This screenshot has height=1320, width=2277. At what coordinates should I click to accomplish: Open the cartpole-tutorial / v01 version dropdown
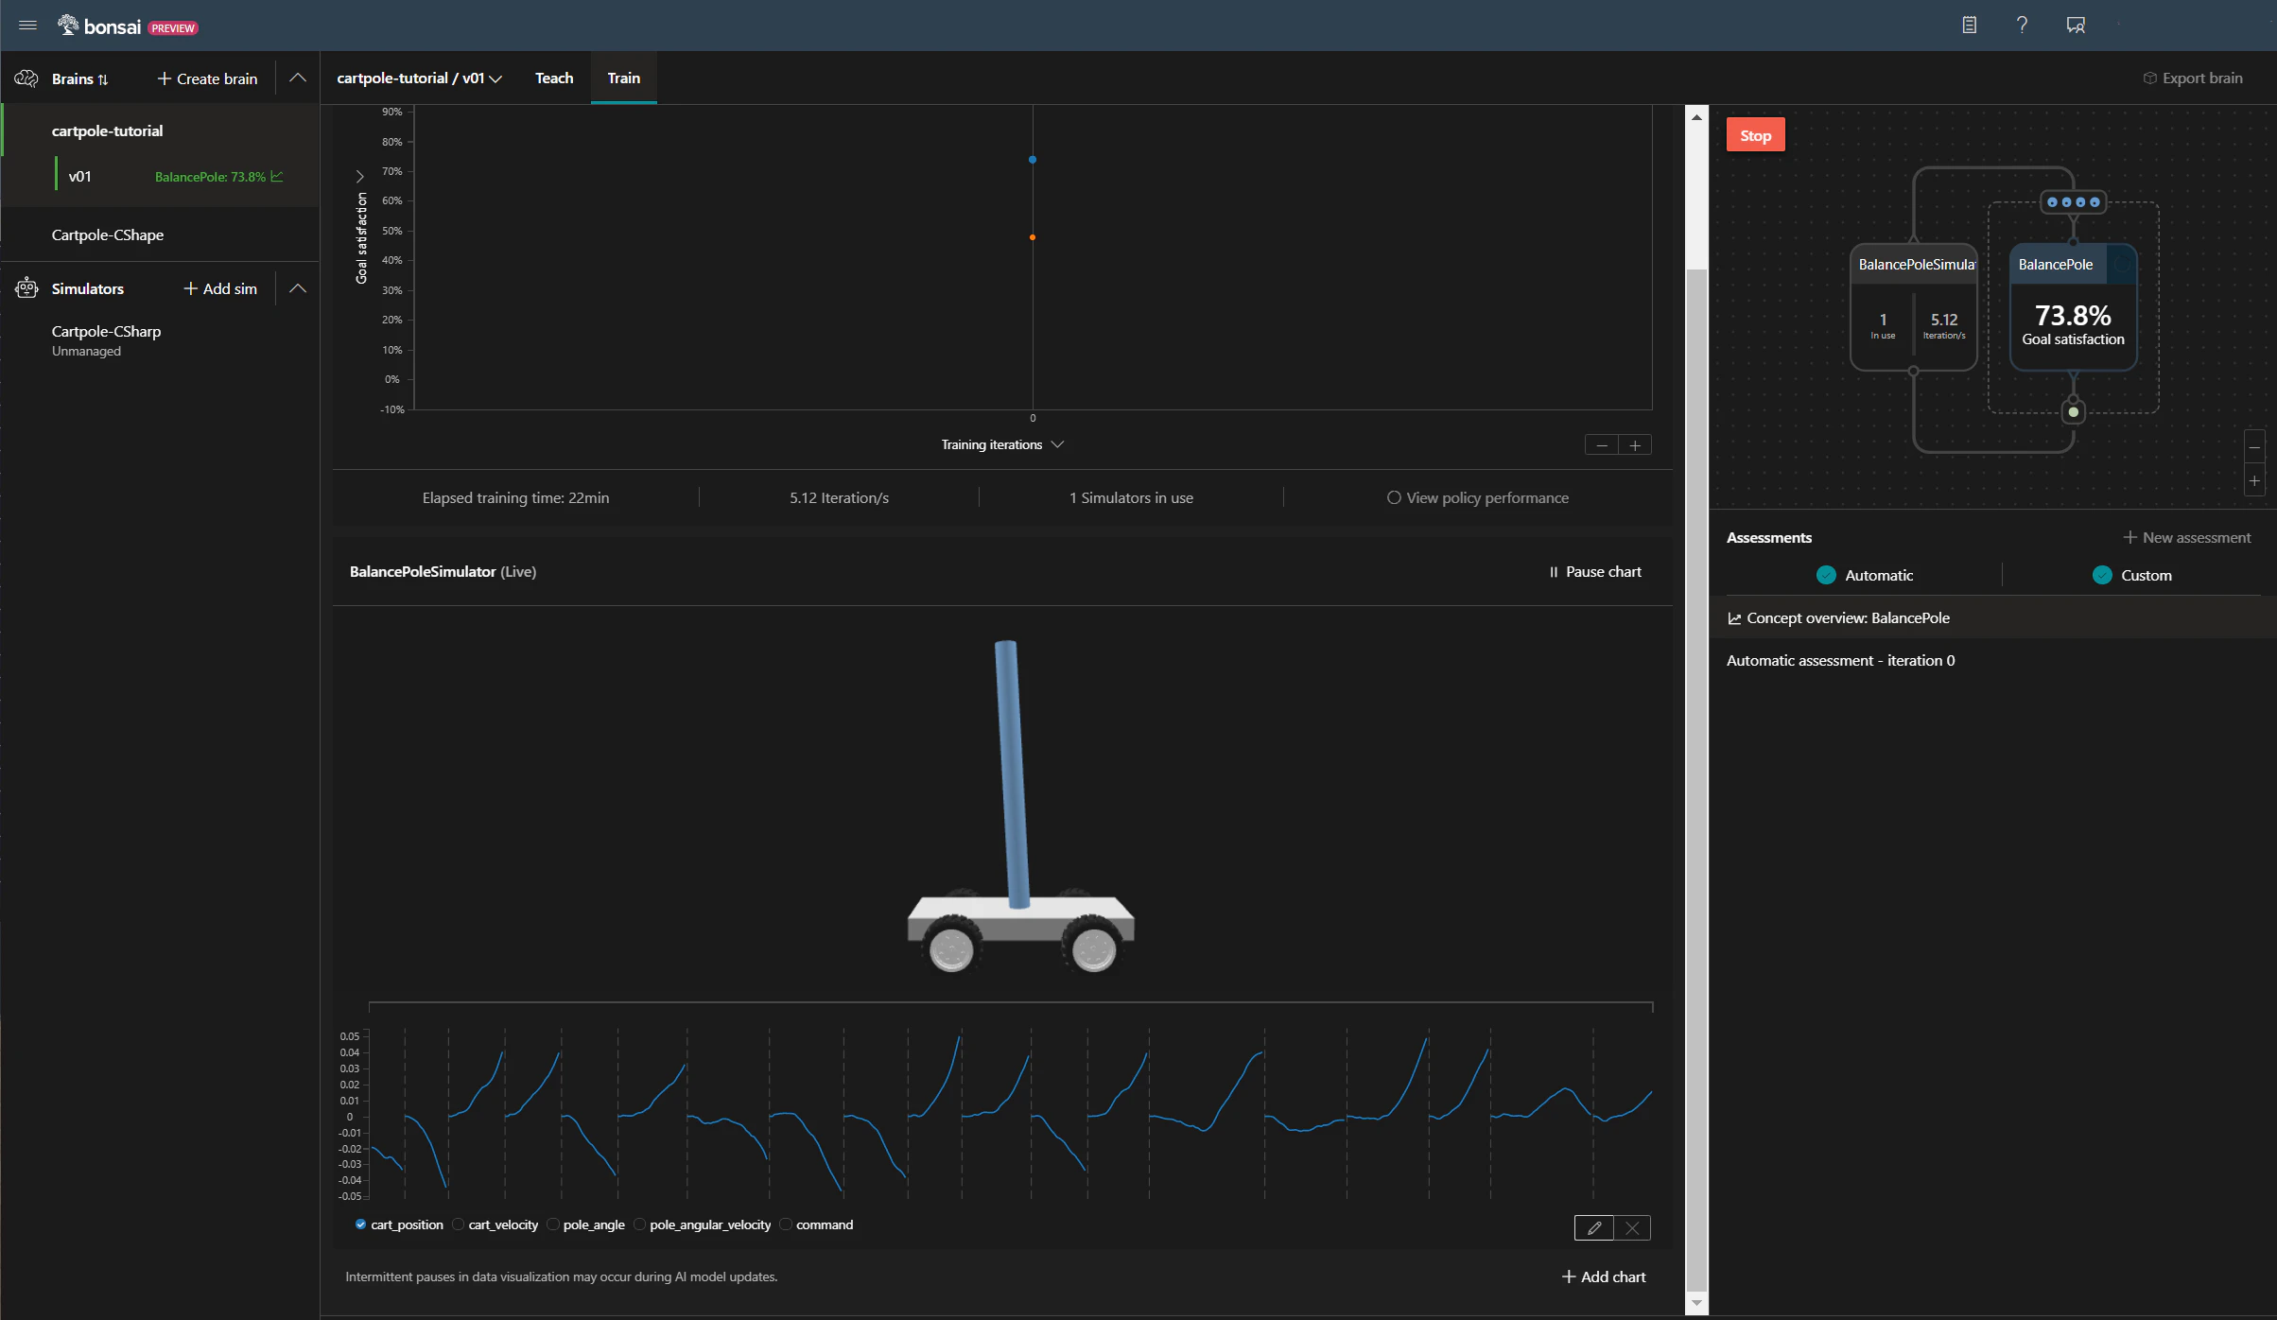click(x=419, y=78)
